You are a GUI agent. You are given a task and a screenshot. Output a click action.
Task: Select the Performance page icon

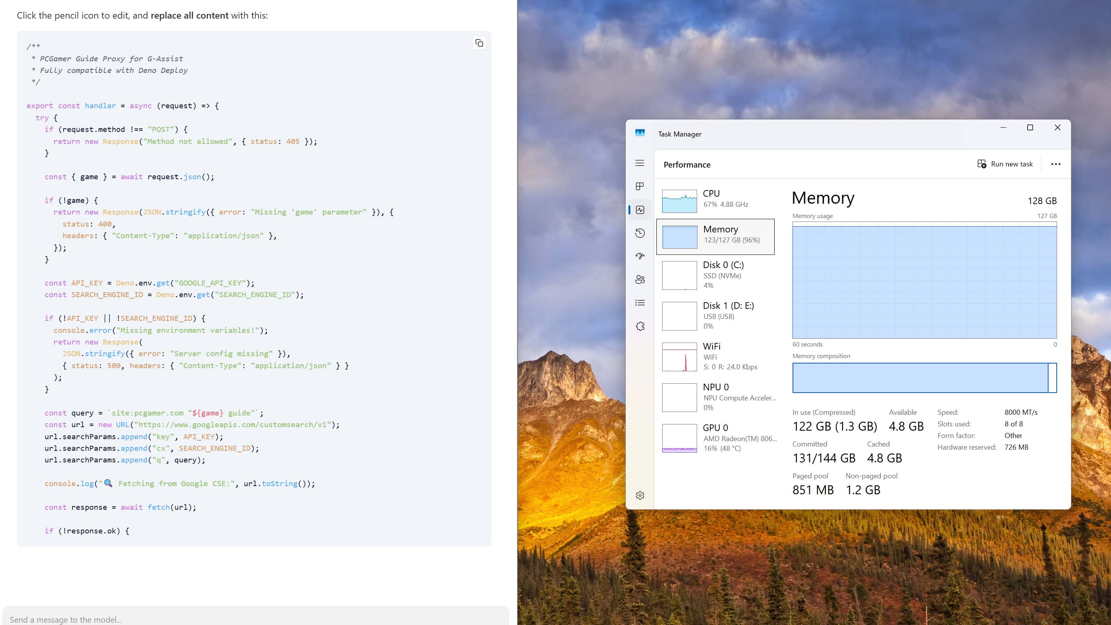640,210
